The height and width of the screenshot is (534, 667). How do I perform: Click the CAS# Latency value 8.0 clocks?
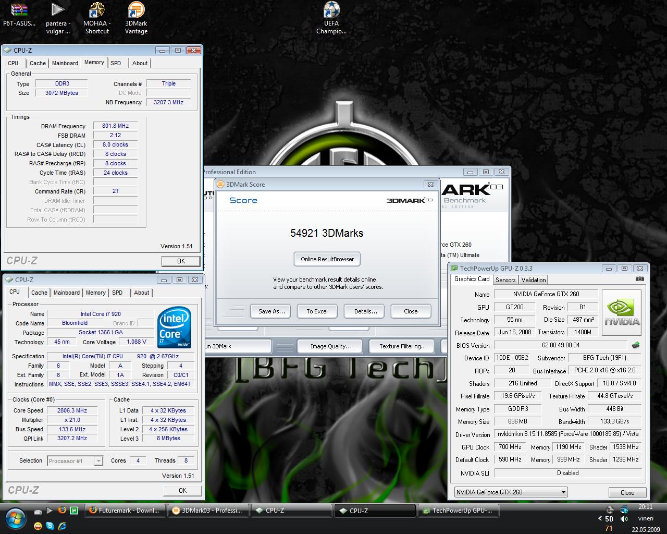(115, 144)
